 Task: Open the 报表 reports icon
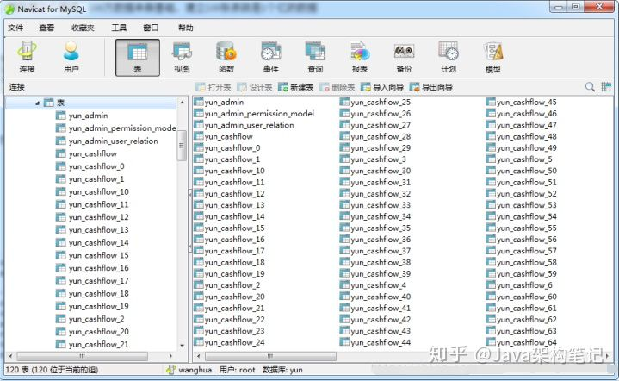pyautogui.click(x=360, y=58)
